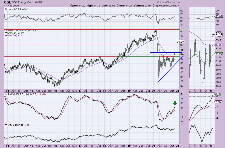225x148 pixels.
Task: Click the boxed EMA value 32.92 on right
Action: (x=219, y=45)
